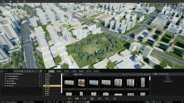Viewport: 184px width, 103px height.
Task: Click the center cube logo icon in bottom bar
Action: point(92,98)
